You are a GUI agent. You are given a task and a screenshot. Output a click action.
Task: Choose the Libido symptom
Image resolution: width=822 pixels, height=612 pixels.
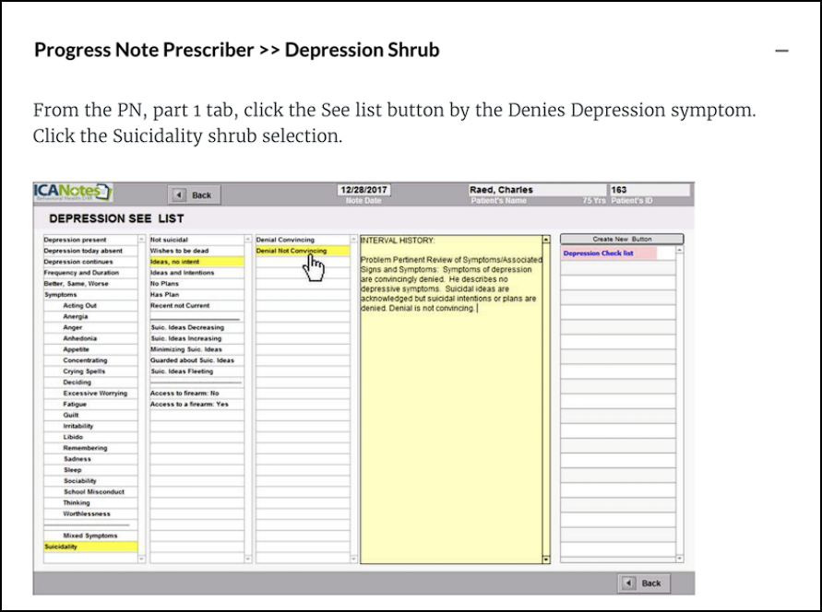(x=90, y=437)
